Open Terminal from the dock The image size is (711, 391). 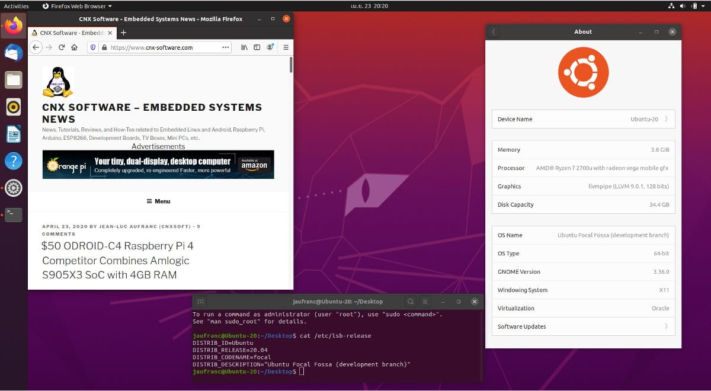tap(14, 214)
